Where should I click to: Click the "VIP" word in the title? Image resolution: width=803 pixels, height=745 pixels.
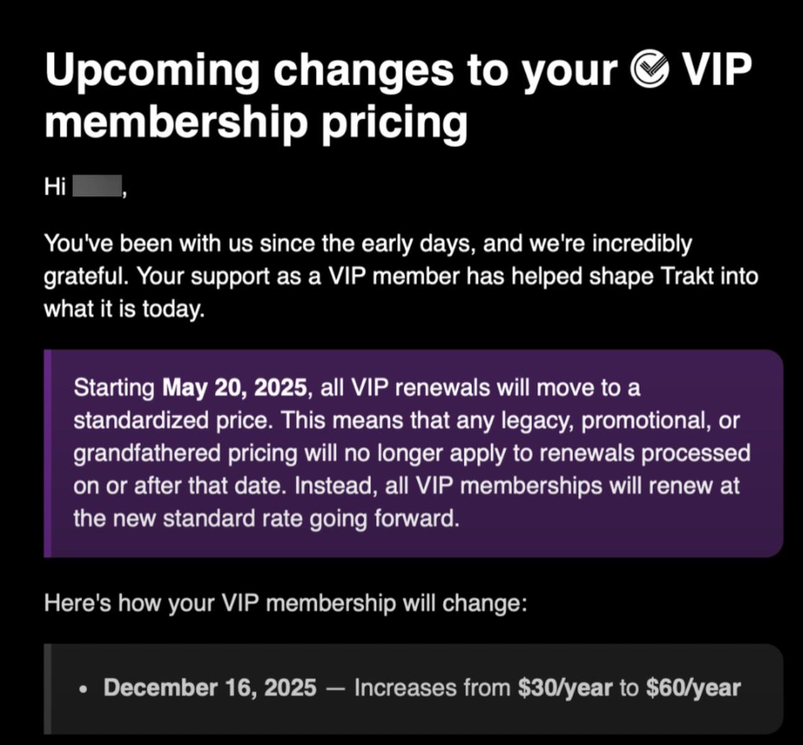[x=717, y=69]
